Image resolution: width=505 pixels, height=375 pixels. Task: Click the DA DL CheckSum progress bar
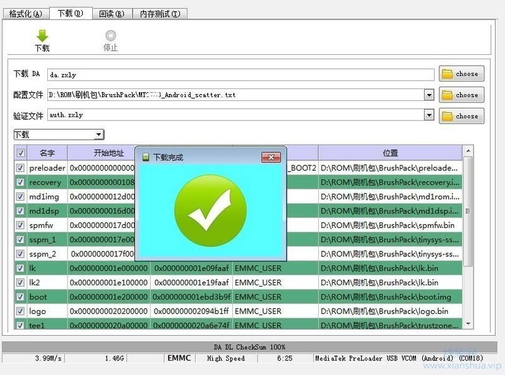[252, 347]
